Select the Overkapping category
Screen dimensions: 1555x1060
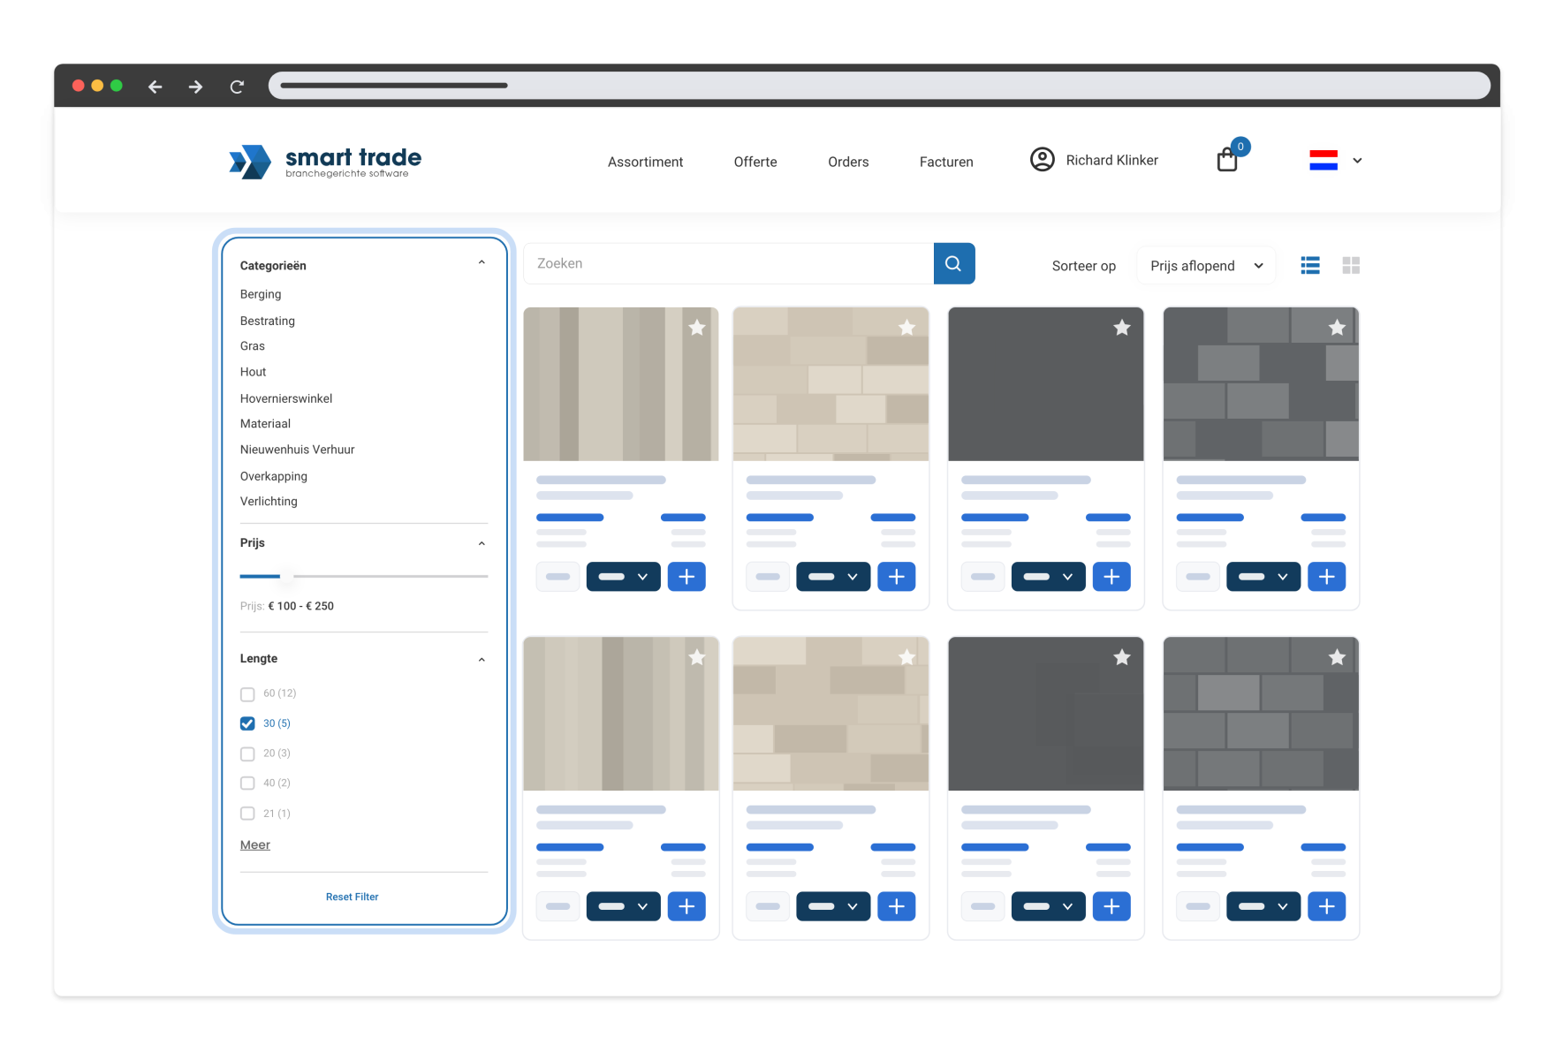[274, 476]
